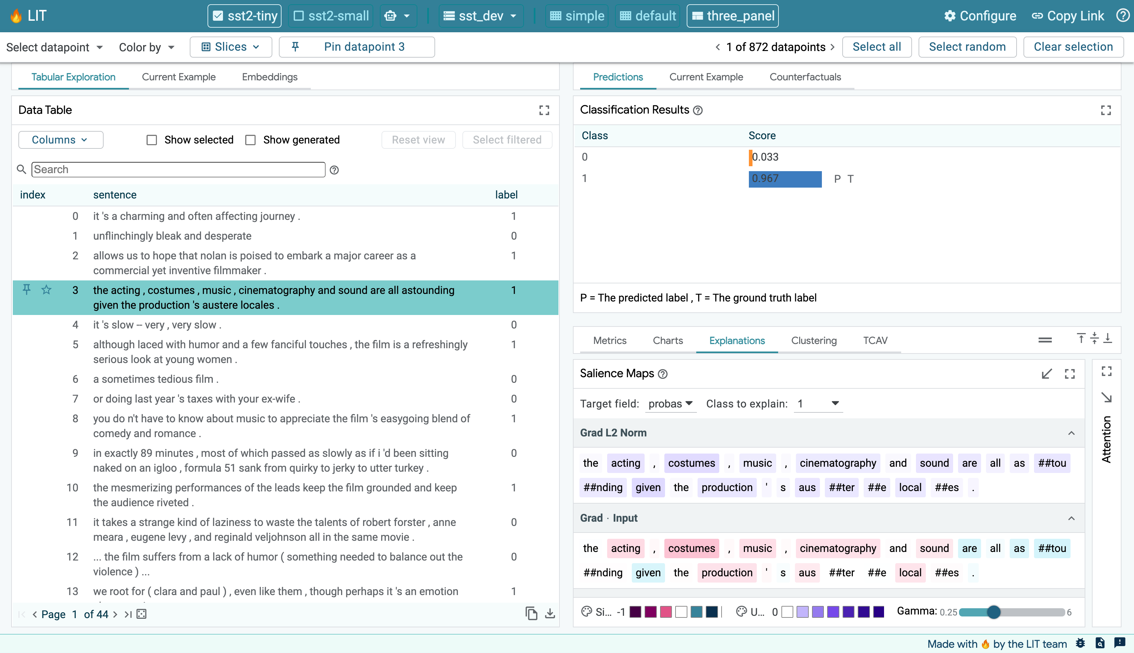This screenshot has height=653, width=1134.
Task: Collapse the Grad · Input section
Action: pyautogui.click(x=1071, y=518)
